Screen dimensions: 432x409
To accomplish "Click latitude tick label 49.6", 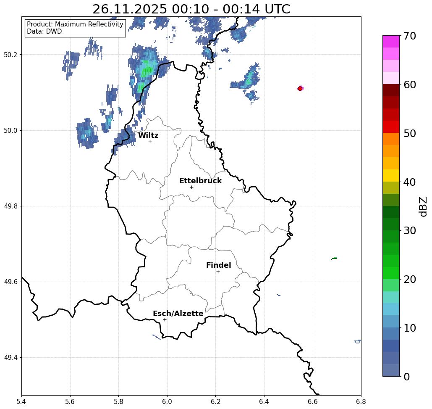I will click(x=10, y=282).
